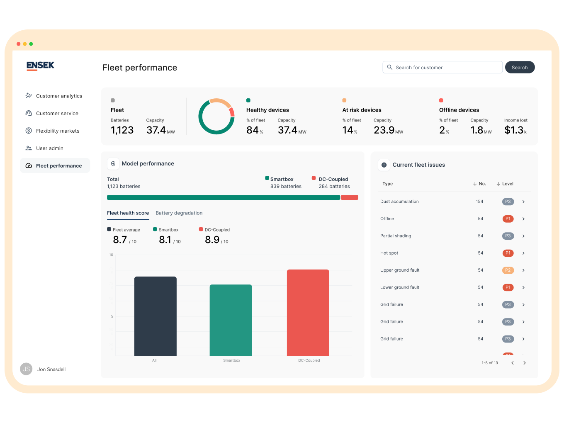The image size is (564, 428).
Task: Click the red DC-Coupled chart bar
Action: 308,313
